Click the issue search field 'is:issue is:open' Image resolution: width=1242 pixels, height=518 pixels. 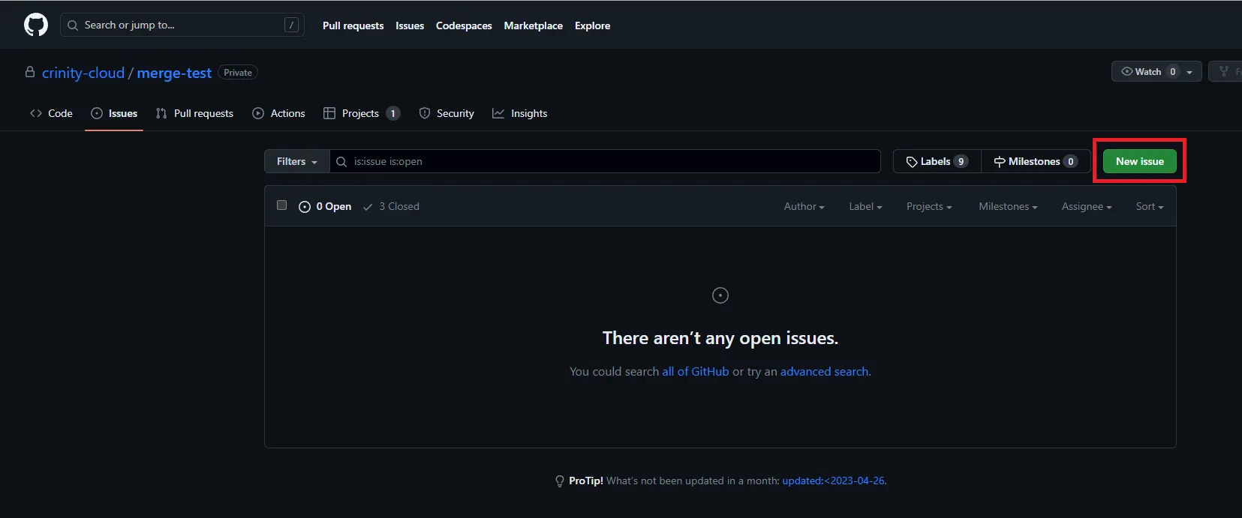point(605,161)
